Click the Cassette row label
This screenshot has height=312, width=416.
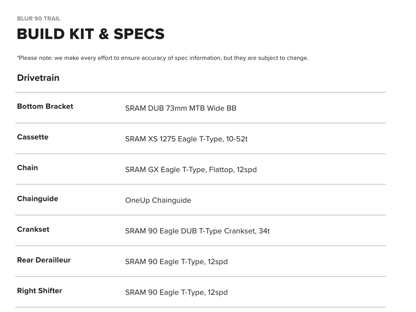coord(32,137)
